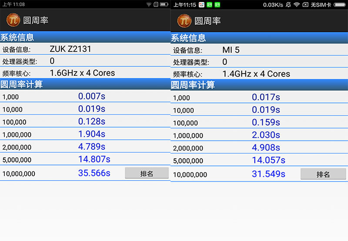
Task: Select '1.4GHz x 4 Cores' text
Action: click(256, 74)
